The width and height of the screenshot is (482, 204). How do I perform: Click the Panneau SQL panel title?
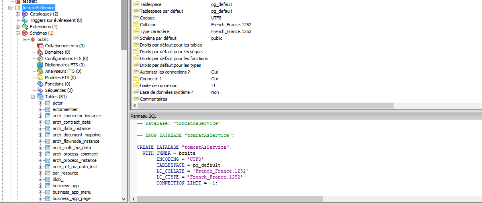143,116
